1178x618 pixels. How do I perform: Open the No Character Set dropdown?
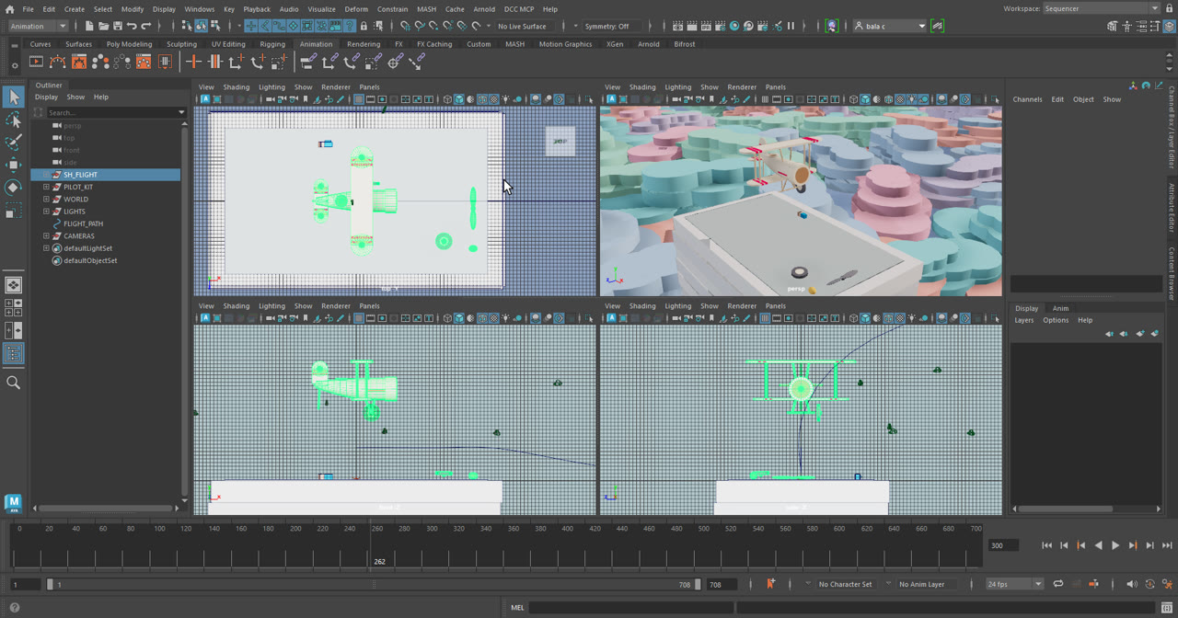[x=845, y=584]
